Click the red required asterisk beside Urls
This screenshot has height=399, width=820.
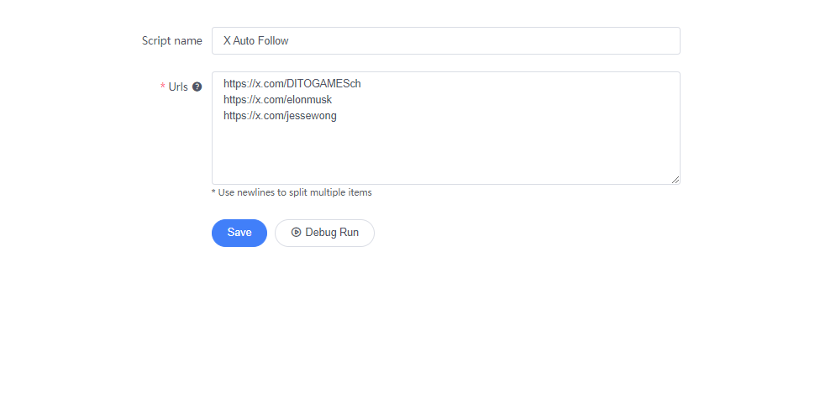(x=163, y=87)
